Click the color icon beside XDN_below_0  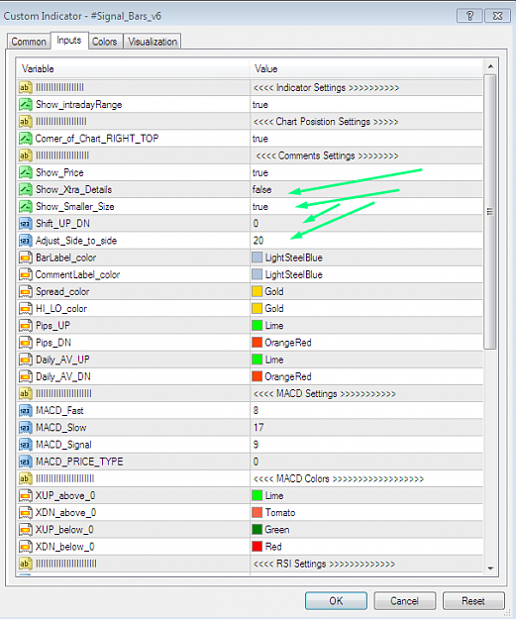pos(26,547)
